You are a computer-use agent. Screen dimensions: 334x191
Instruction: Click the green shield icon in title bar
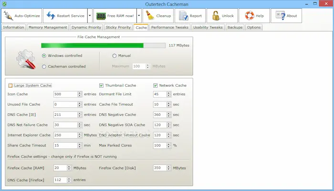(4, 4)
